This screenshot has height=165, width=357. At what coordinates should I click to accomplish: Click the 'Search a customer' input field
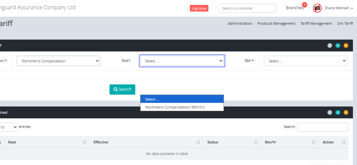[x=247, y=8]
